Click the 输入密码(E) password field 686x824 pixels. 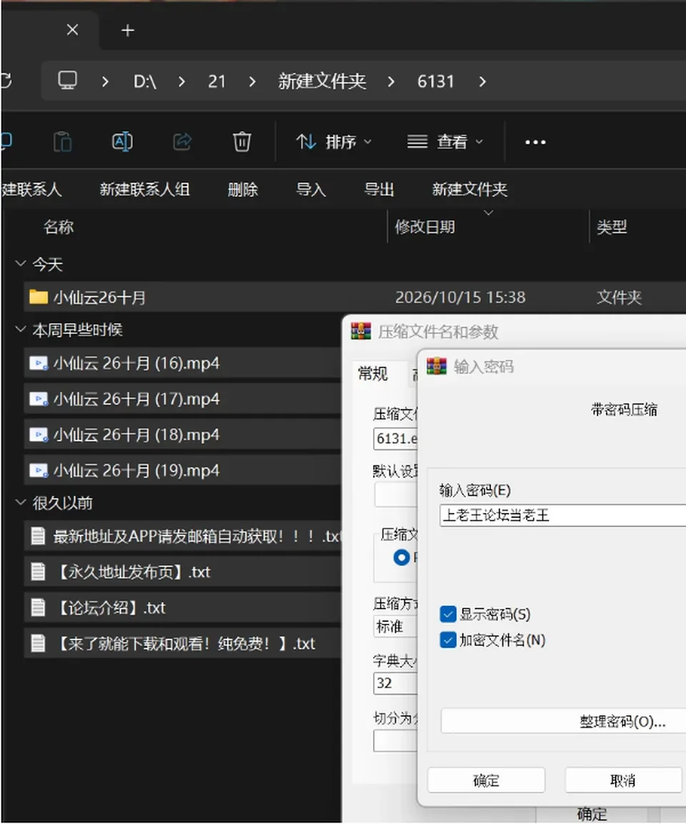coord(562,515)
